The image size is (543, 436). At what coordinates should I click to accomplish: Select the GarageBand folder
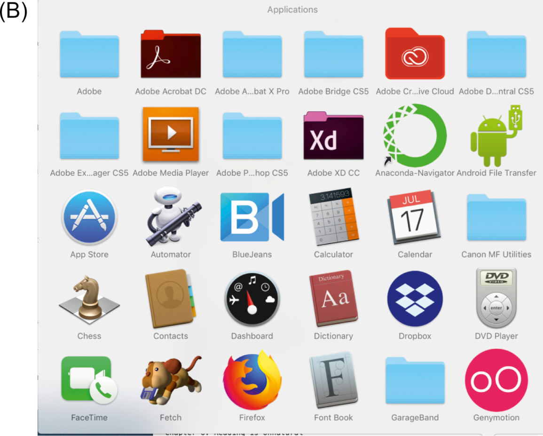(415, 380)
